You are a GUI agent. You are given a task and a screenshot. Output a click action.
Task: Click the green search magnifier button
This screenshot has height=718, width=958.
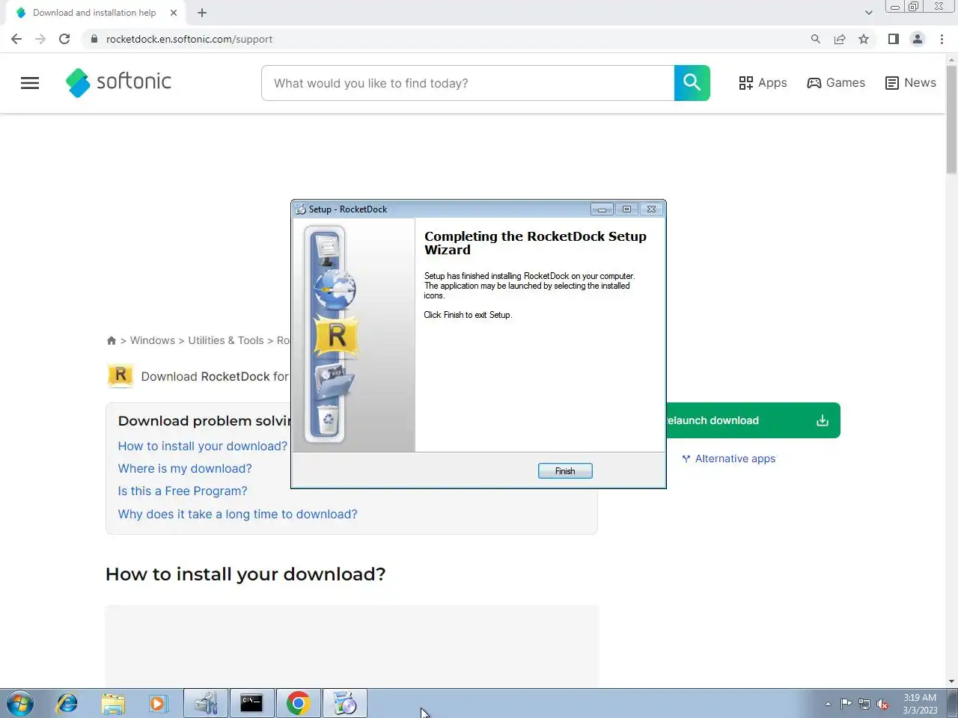coord(692,83)
